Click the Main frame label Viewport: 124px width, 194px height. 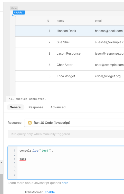[x=14, y=8]
